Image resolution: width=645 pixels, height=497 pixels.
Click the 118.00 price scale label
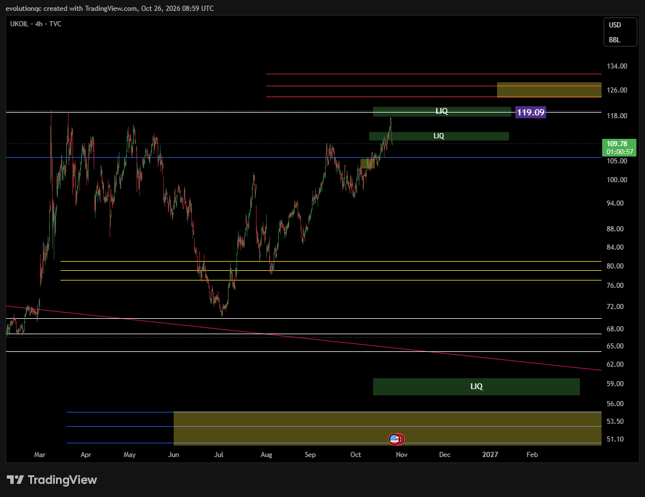[x=616, y=116]
